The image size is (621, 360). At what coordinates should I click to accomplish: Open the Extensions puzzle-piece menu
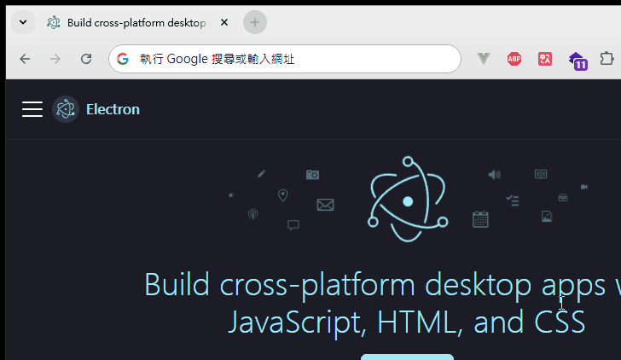click(x=606, y=59)
